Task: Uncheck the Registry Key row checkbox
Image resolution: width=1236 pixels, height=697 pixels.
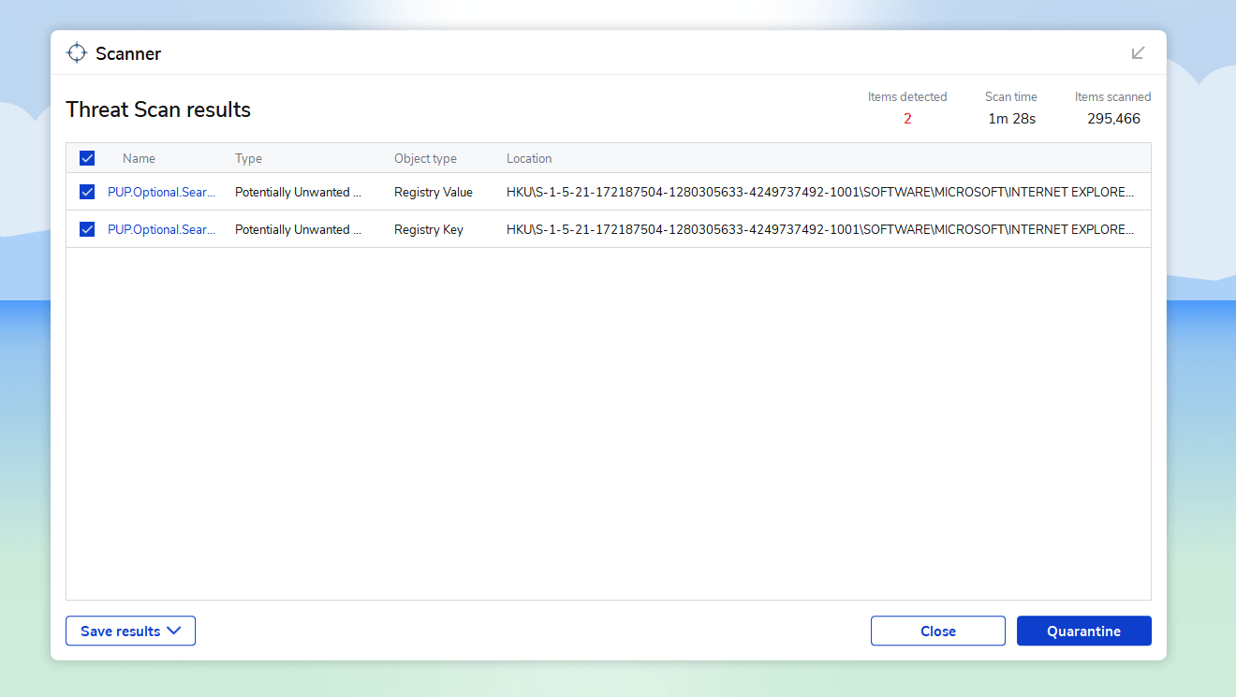Action: pos(87,229)
